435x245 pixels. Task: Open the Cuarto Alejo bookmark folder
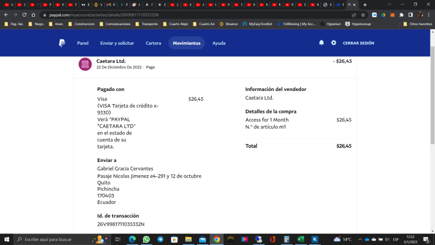click(175, 24)
